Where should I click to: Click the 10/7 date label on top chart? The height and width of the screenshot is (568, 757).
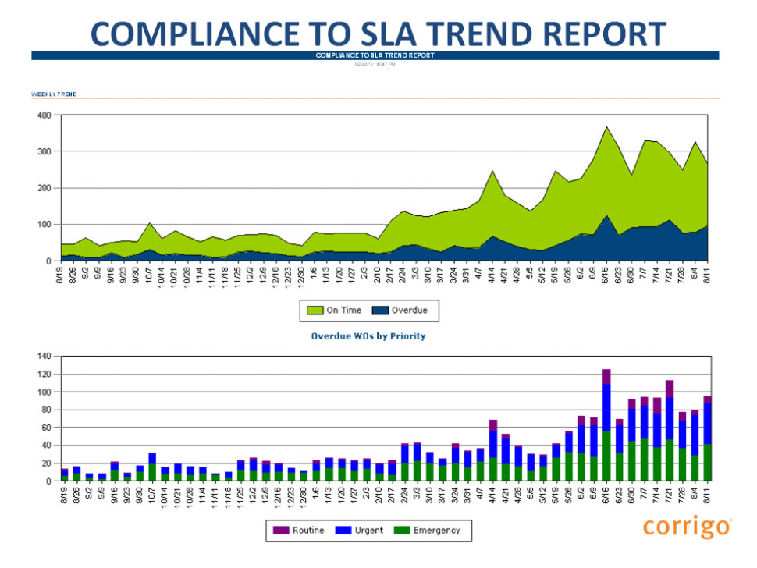tap(149, 275)
